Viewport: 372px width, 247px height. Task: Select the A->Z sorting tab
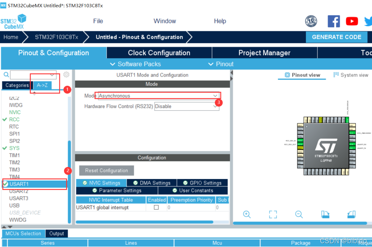42,85
